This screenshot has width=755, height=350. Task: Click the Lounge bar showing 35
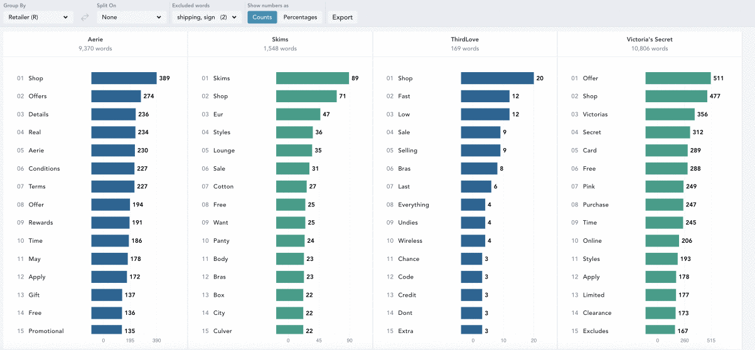(x=294, y=151)
